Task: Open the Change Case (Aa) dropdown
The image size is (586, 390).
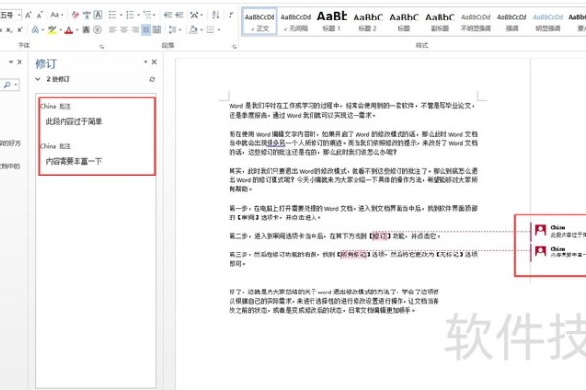Action: tap(57, 15)
